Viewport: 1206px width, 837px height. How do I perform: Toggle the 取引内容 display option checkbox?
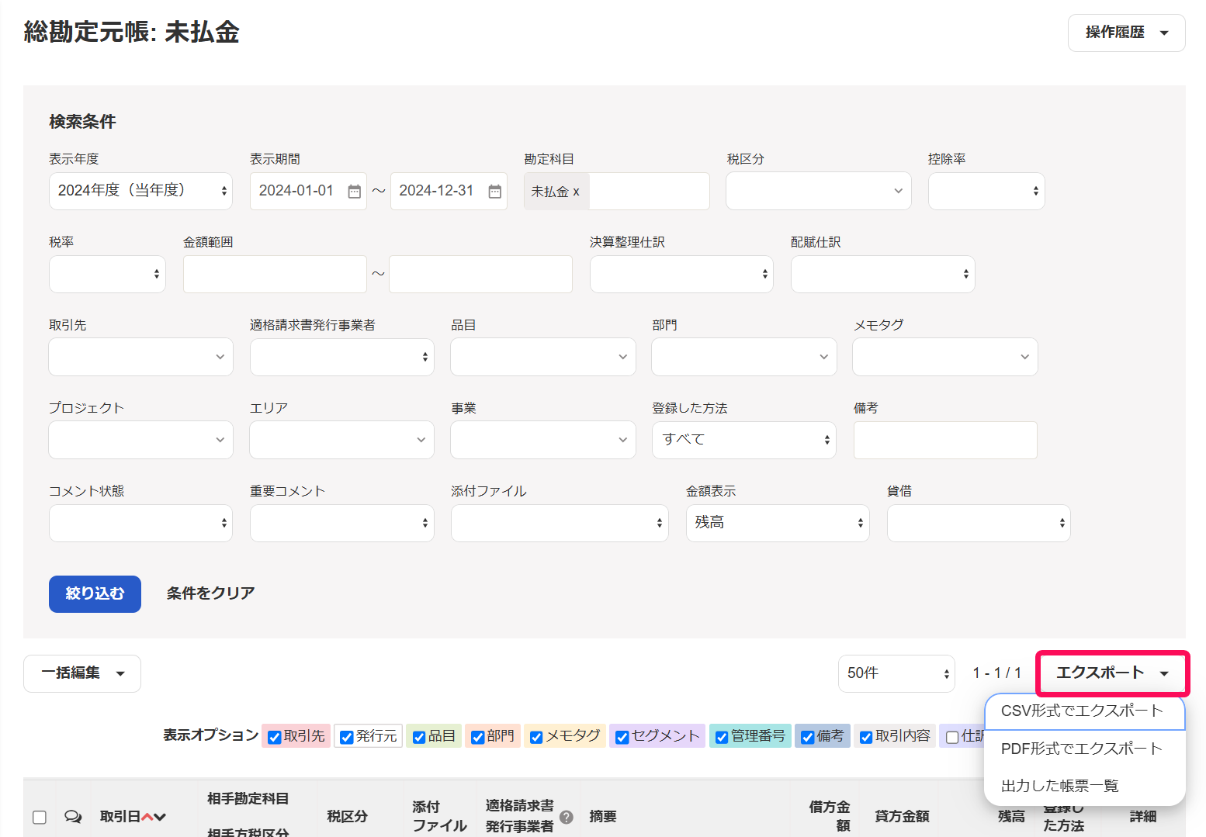[x=866, y=737]
